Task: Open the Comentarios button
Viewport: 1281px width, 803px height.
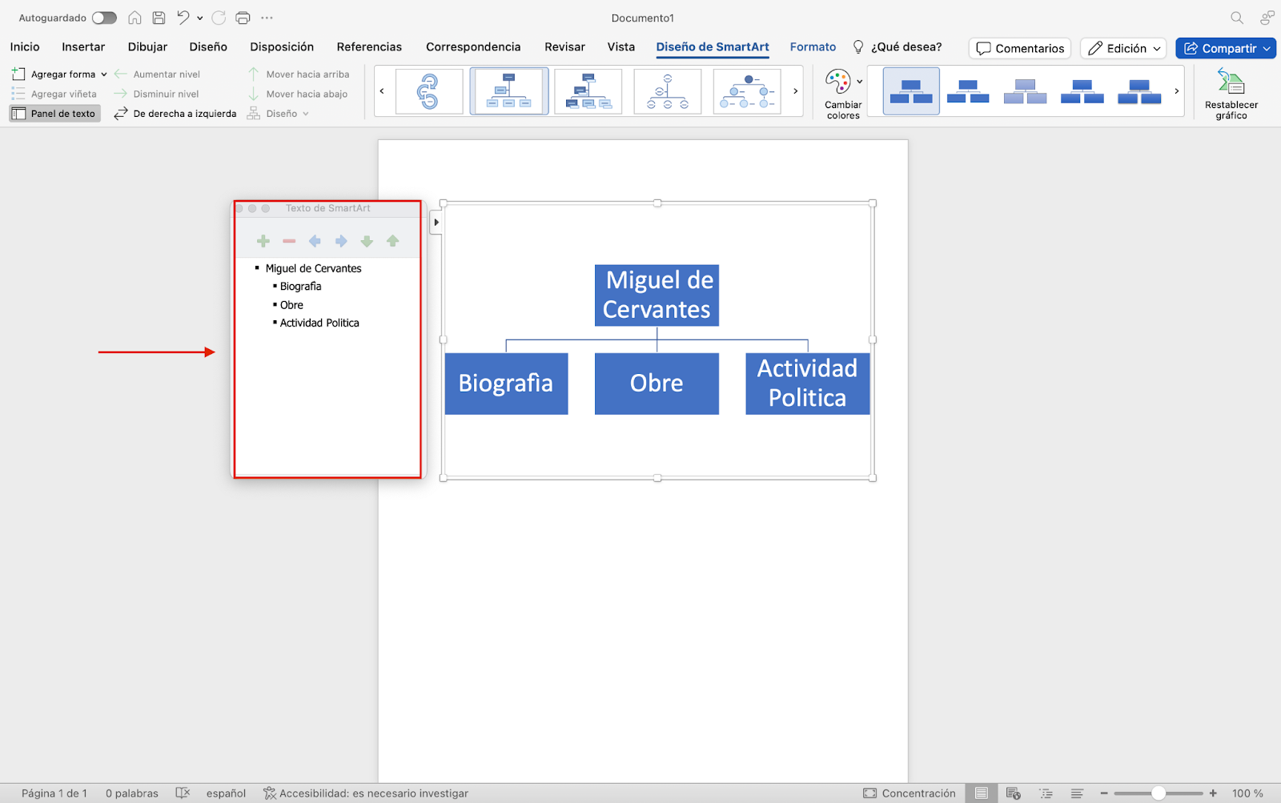Action: (x=1020, y=48)
